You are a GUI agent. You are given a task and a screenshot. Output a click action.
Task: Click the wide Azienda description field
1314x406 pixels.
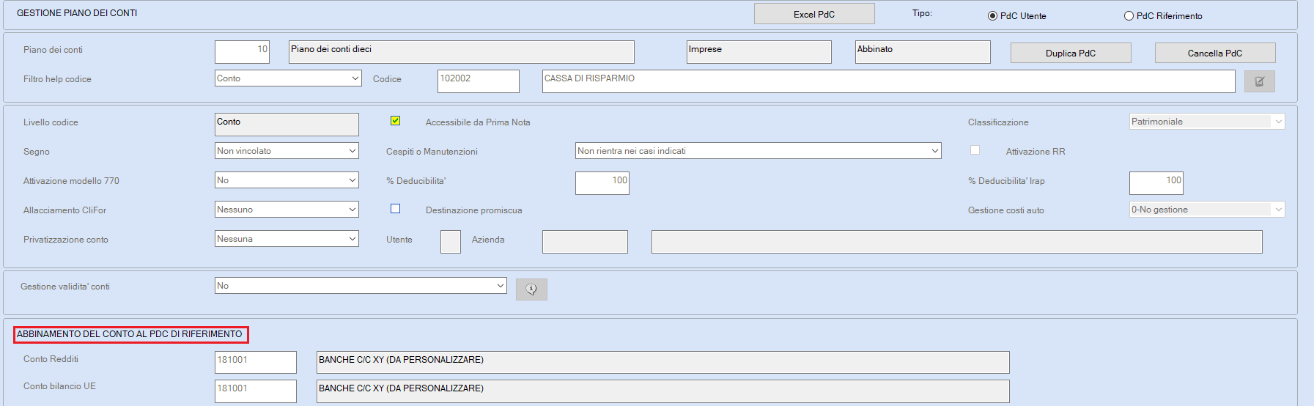[957, 242]
